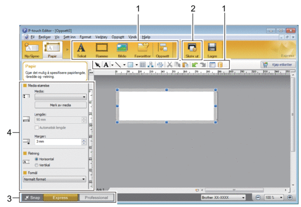301x207 pixels.
Task: Select the line drawing tool
Action: pyautogui.click(x=118, y=65)
